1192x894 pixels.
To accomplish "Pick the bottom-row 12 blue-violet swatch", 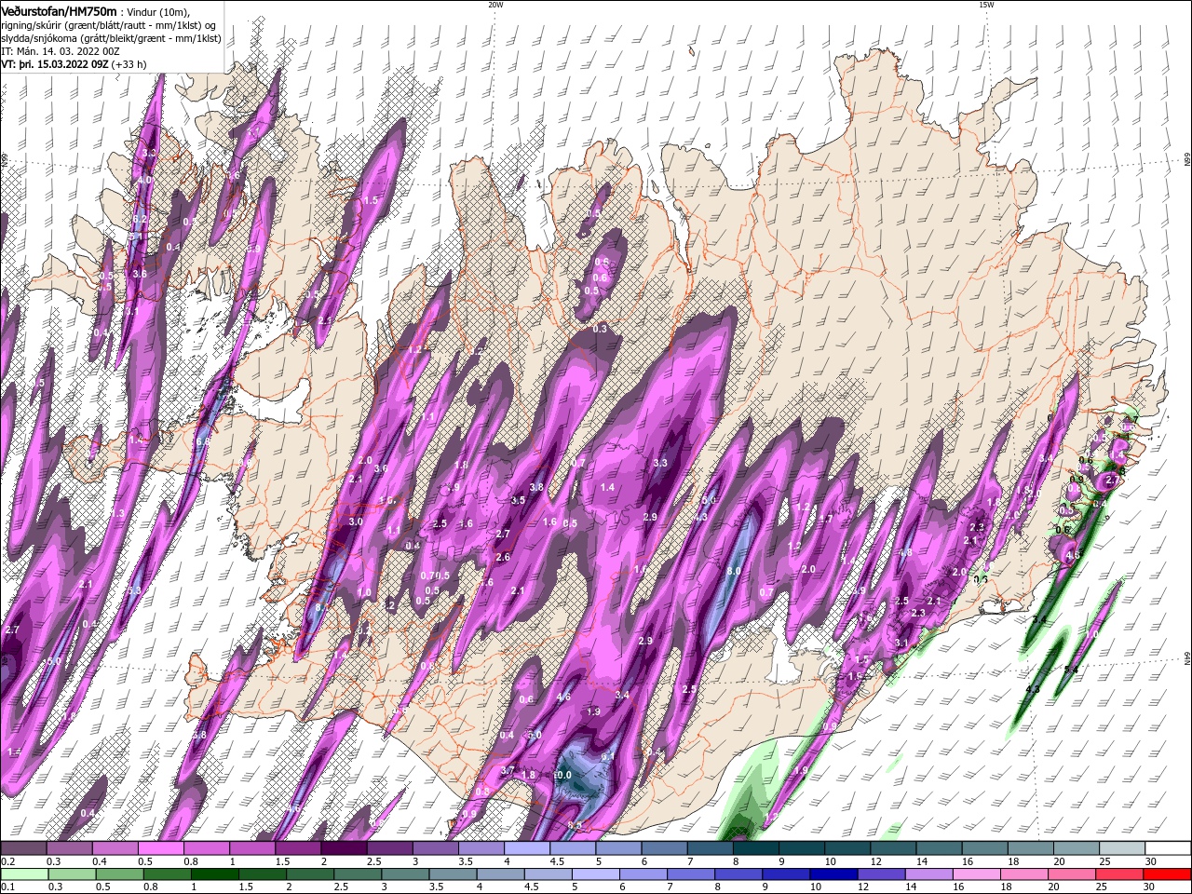I will click(x=880, y=874).
